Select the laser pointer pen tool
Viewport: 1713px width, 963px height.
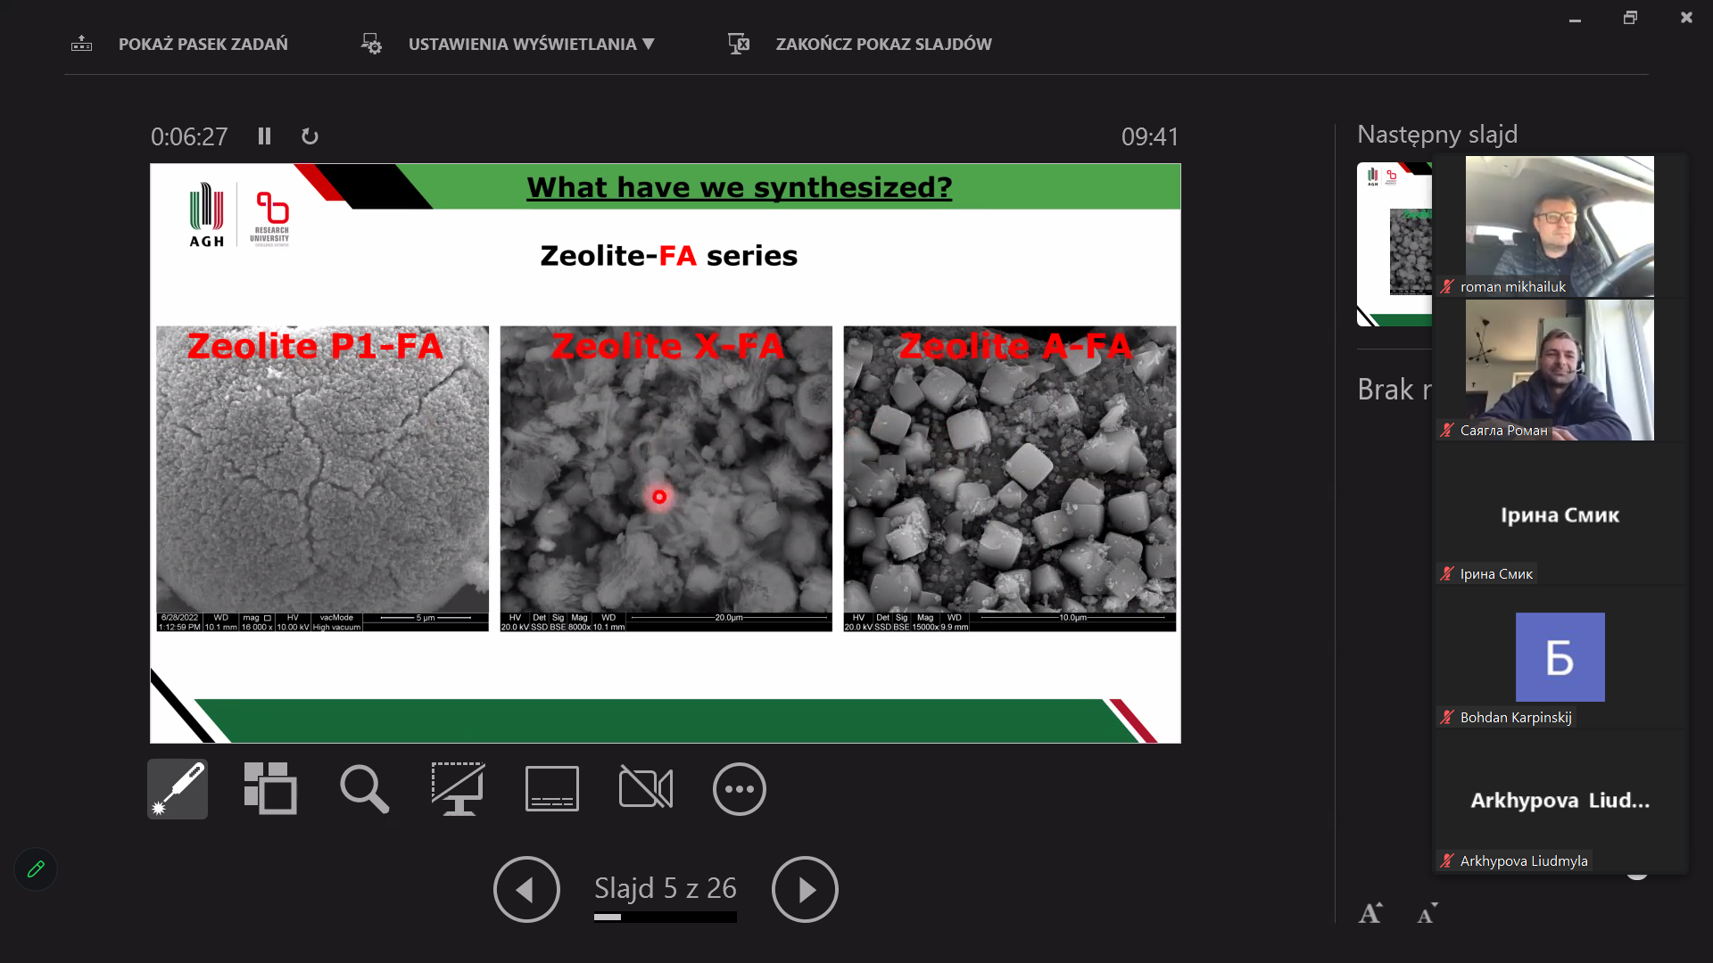click(x=178, y=789)
